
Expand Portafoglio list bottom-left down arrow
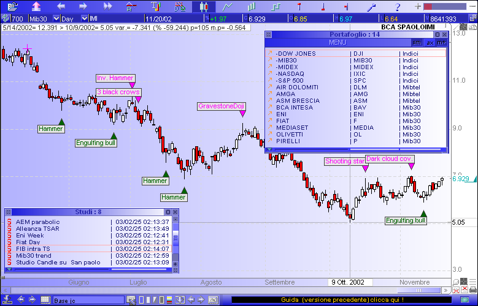(x=269, y=149)
